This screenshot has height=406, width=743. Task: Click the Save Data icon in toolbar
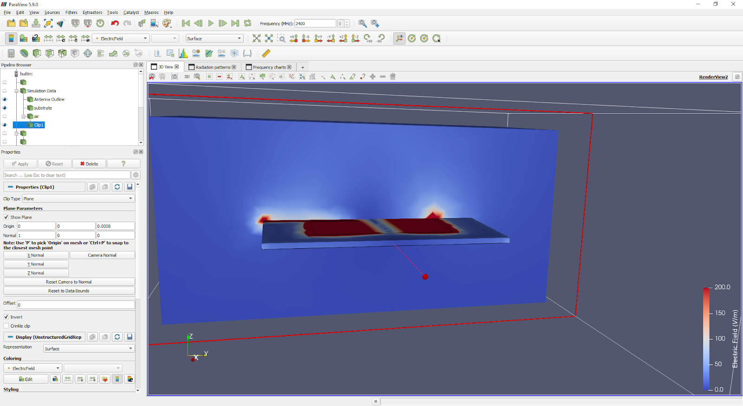pos(36,23)
